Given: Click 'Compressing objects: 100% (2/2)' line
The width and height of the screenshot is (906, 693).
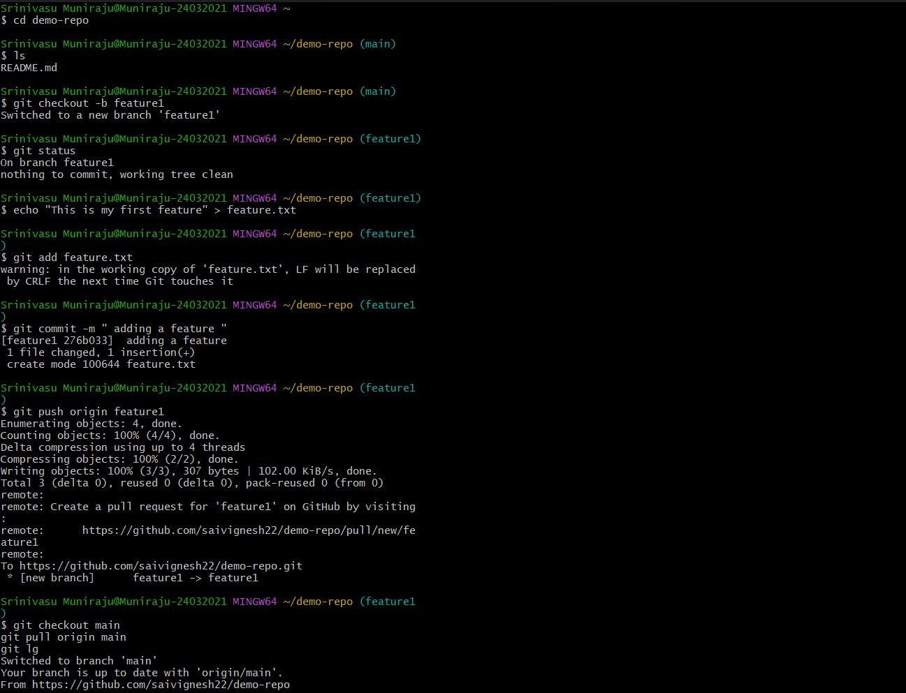Looking at the screenshot, I should (120, 459).
